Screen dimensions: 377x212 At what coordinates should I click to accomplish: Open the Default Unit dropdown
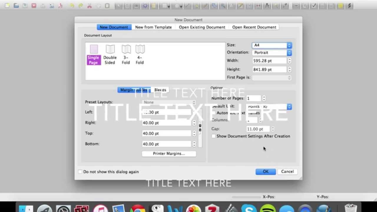(269, 107)
